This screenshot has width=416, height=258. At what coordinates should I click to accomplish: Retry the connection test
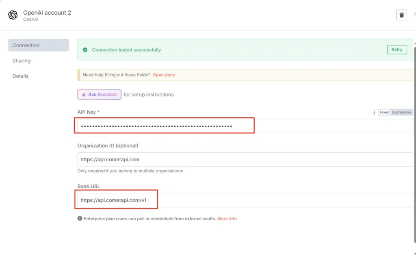pos(396,50)
